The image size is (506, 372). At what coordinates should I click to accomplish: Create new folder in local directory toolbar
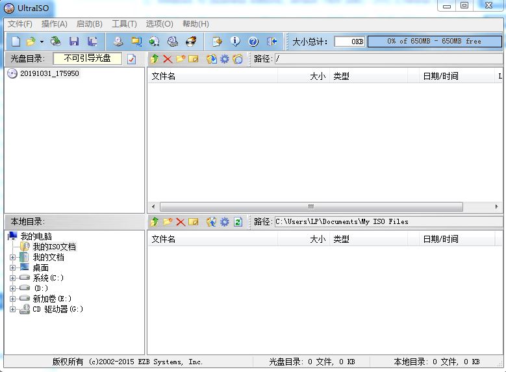pyautogui.click(x=168, y=221)
